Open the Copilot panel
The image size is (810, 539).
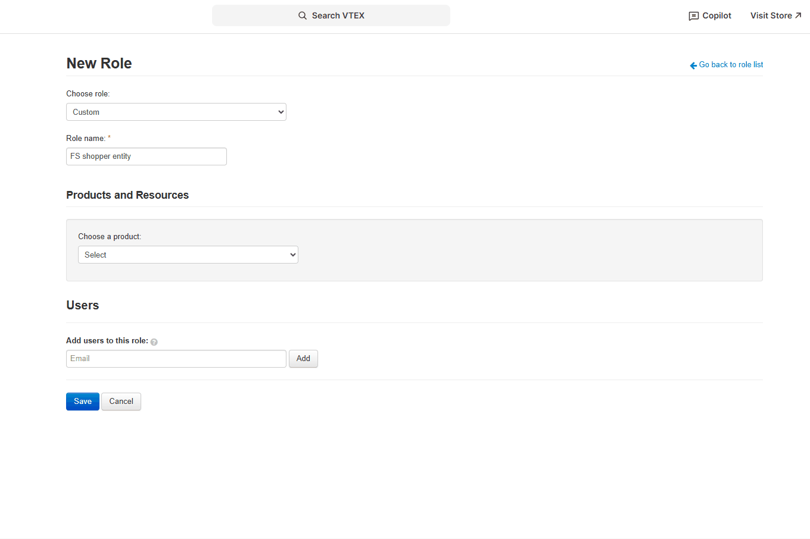click(716, 15)
